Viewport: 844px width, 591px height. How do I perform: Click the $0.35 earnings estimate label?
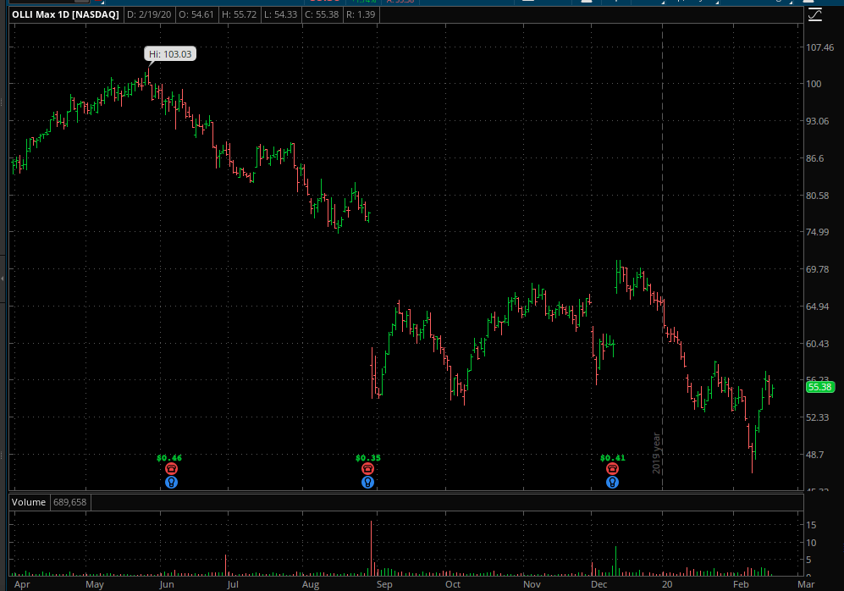[x=367, y=457]
